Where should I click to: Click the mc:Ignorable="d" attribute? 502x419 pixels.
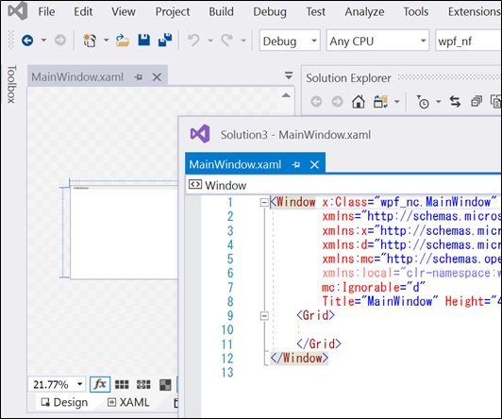click(x=374, y=288)
